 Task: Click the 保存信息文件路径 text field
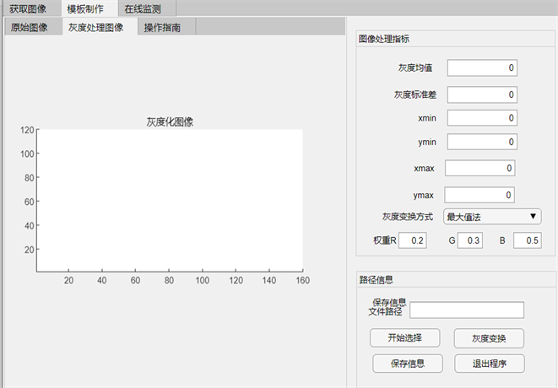(467, 310)
